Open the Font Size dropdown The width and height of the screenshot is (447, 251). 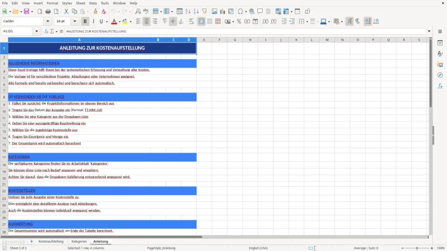click(x=75, y=21)
